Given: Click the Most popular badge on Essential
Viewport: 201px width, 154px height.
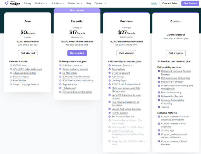Looking at the screenshot, I should click(x=77, y=10).
